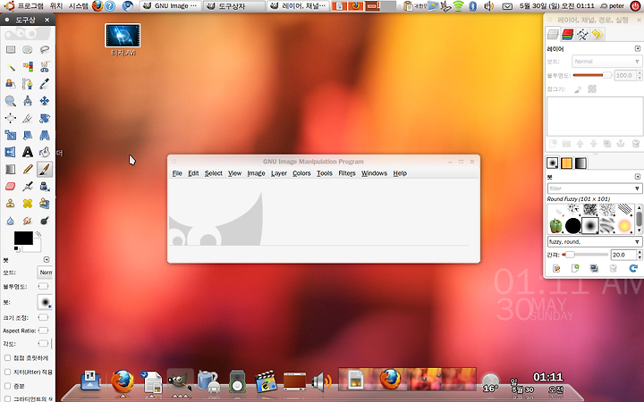Image resolution: width=644 pixels, height=402 pixels.
Task: Open the Colors menu in GIMP
Action: (x=301, y=173)
